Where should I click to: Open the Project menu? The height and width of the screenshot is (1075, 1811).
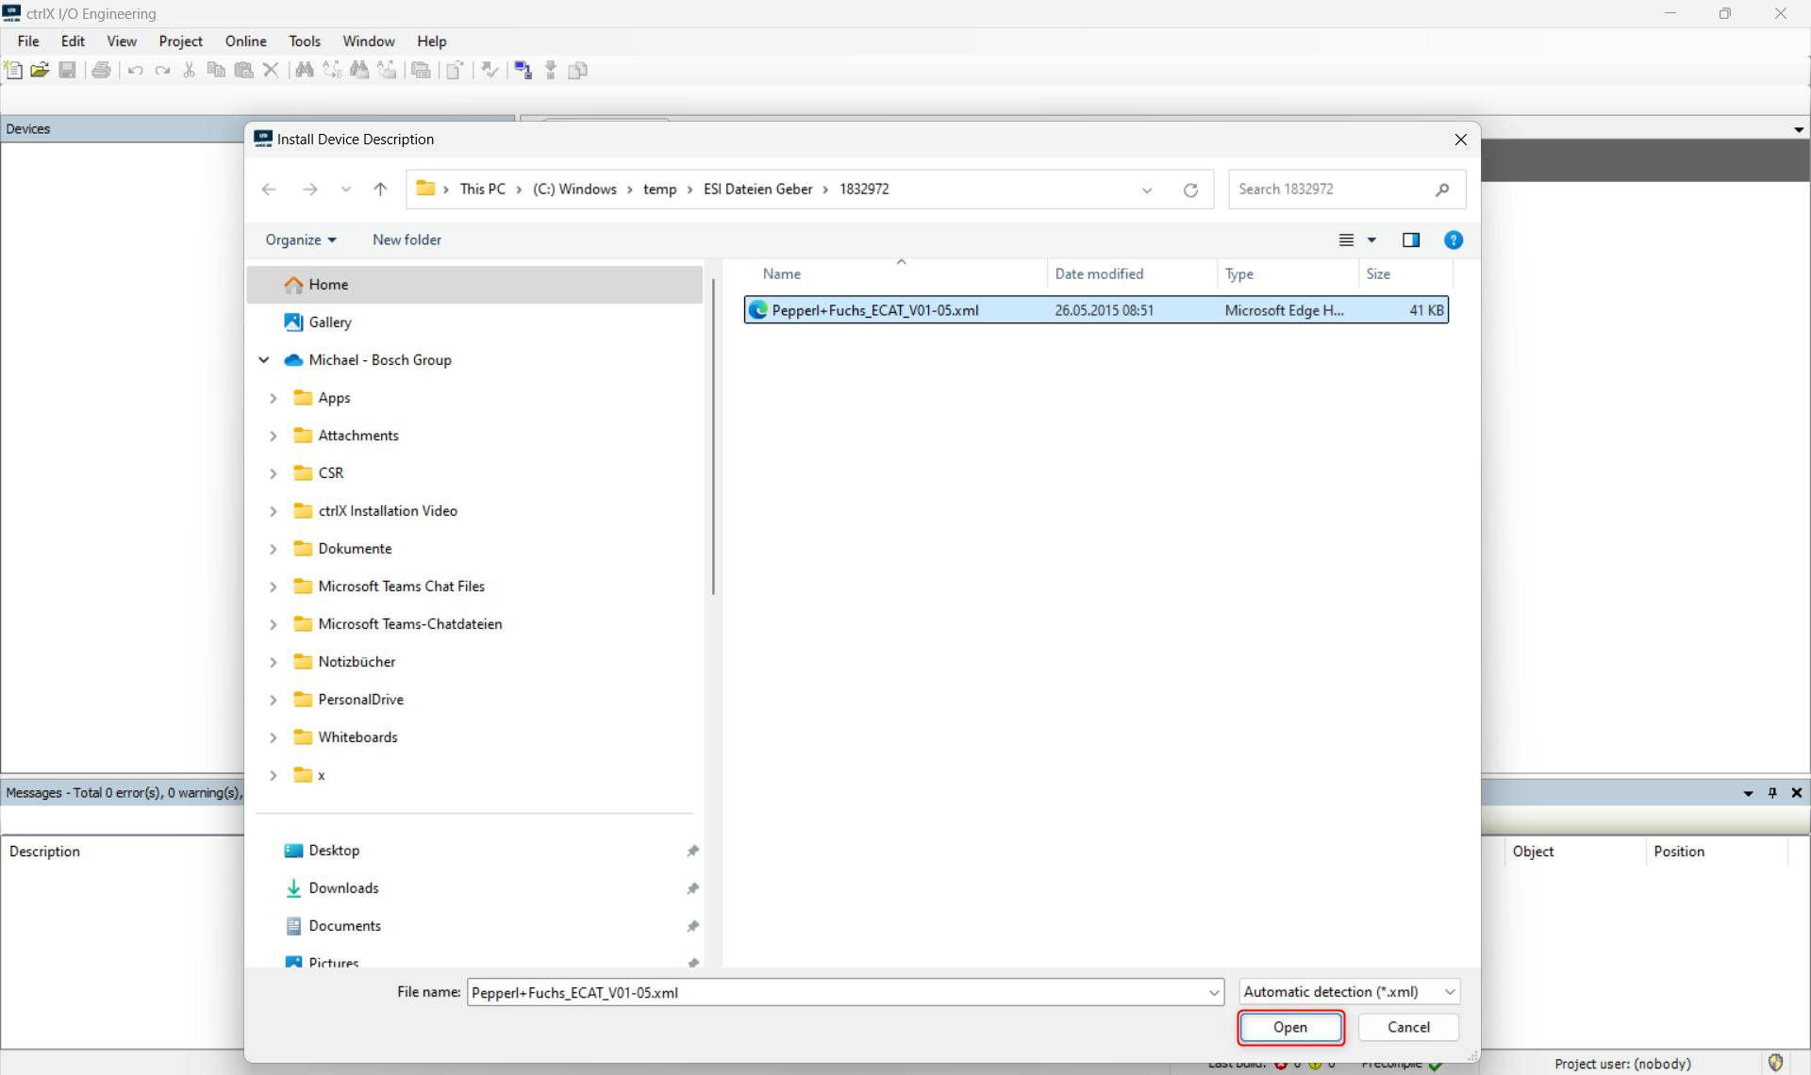pyautogui.click(x=180, y=41)
